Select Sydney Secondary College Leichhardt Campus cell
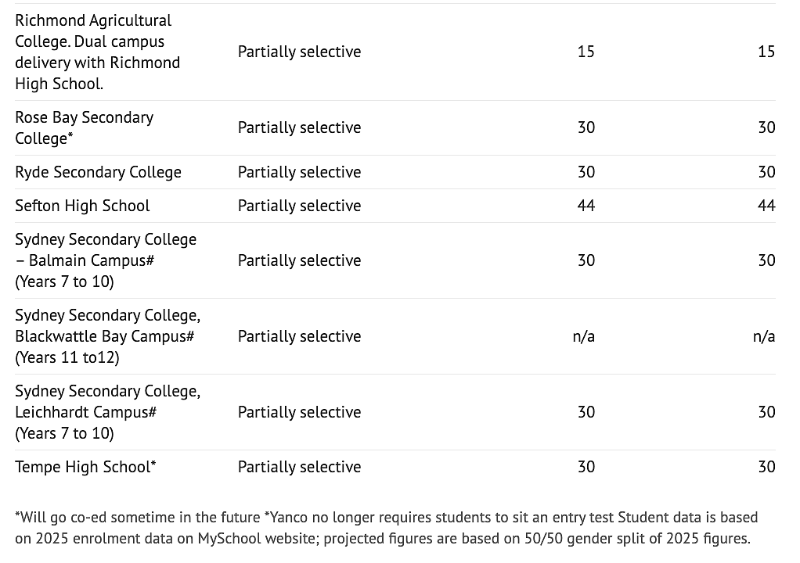This screenshot has height=563, width=800. click(108, 412)
